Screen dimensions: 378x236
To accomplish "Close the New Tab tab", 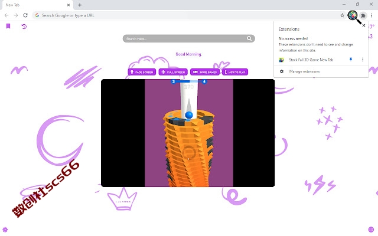I will pos(69,5).
